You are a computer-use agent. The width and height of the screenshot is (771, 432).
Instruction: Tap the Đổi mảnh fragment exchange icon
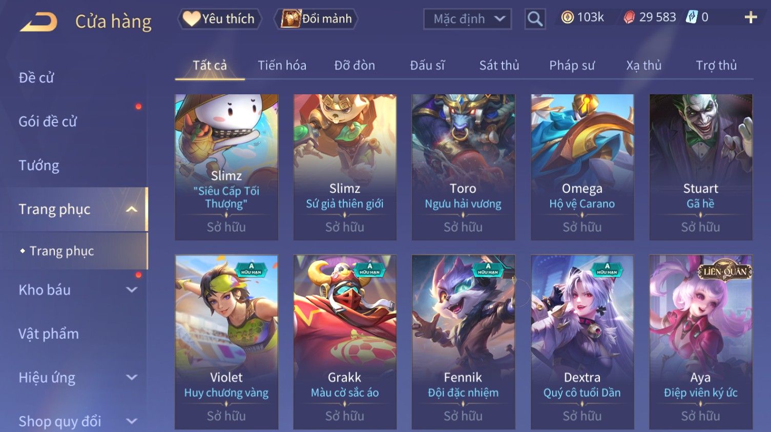pos(290,19)
